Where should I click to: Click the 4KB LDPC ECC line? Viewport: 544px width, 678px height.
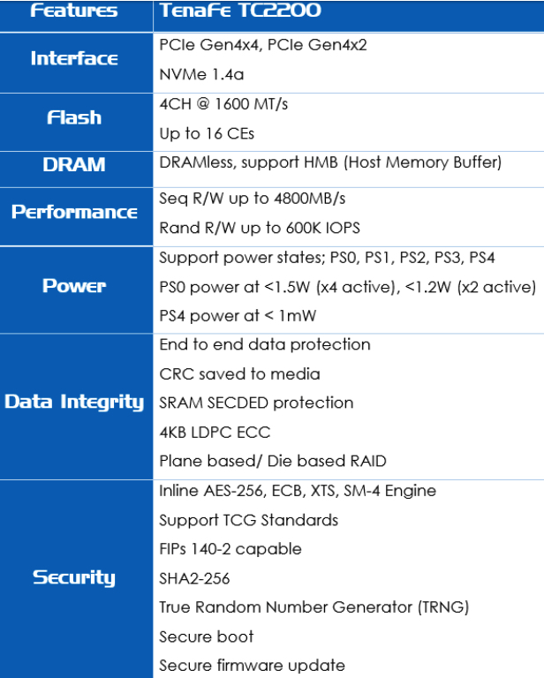pos(215,433)
